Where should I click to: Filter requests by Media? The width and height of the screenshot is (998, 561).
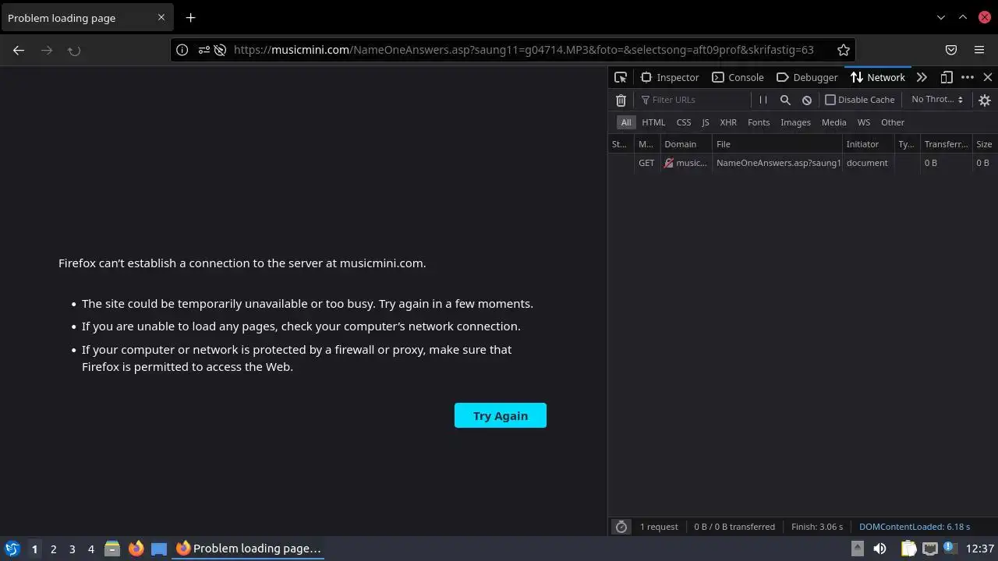point(833,122)
